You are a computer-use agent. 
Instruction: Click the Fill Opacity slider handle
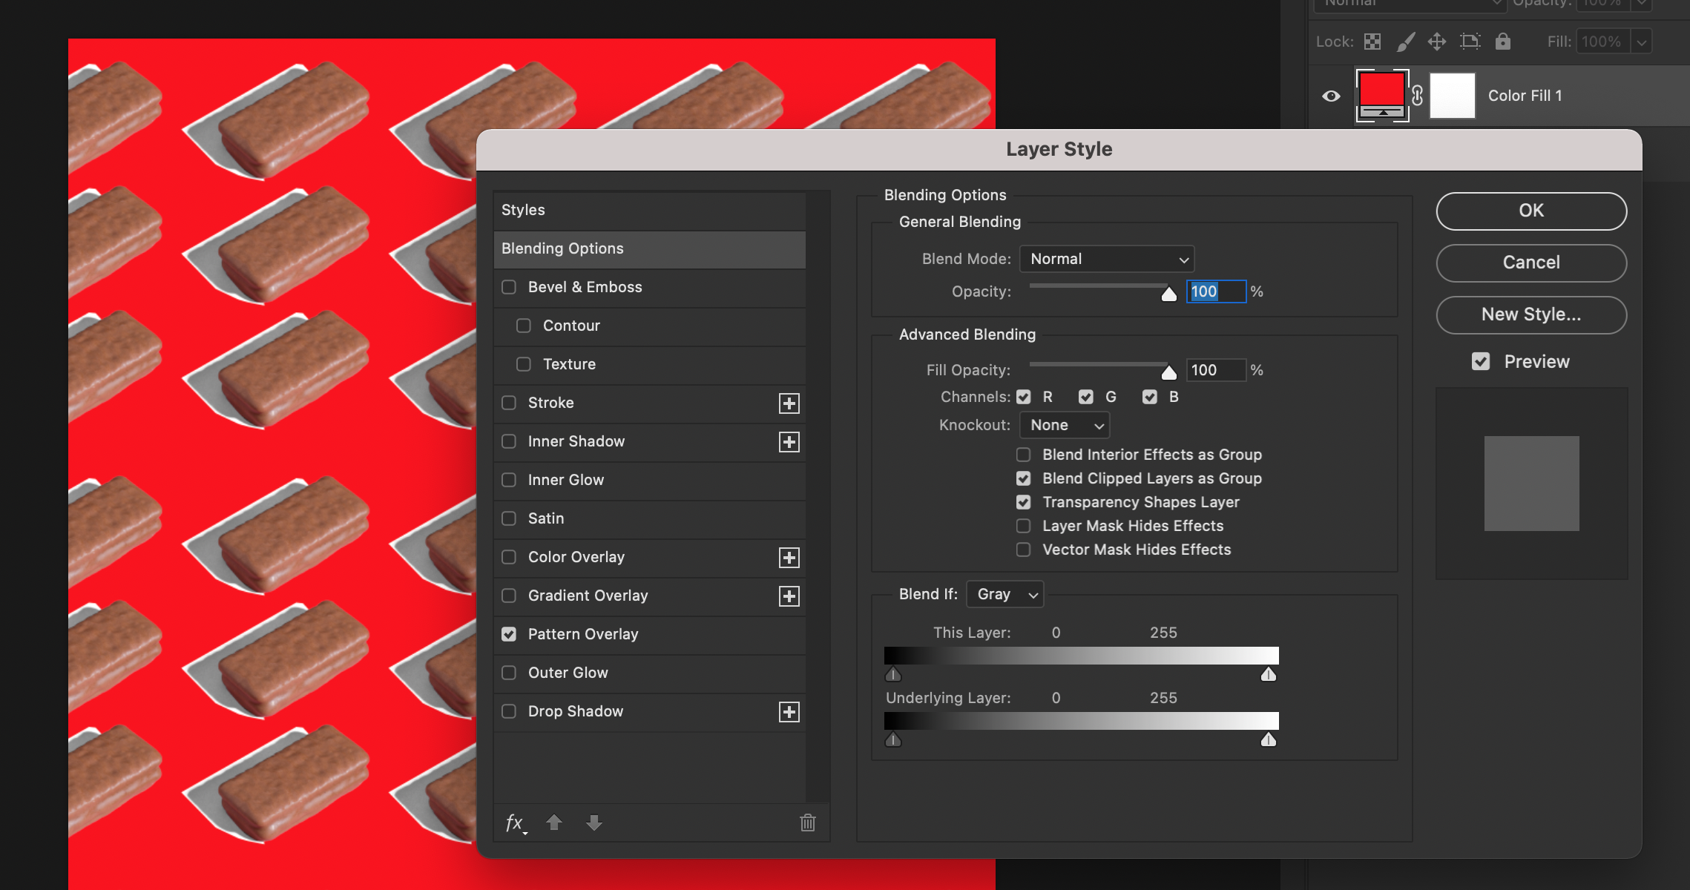(x=1170, y=371)
